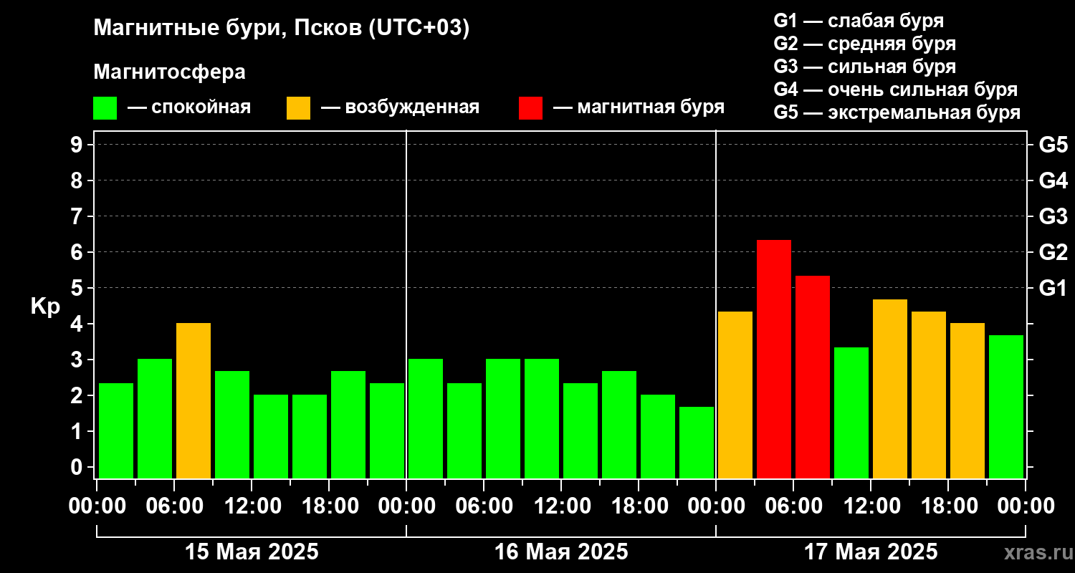Click the 'G2 — средняя буря' line
1075x573 pixels.
tap(864, 44)
